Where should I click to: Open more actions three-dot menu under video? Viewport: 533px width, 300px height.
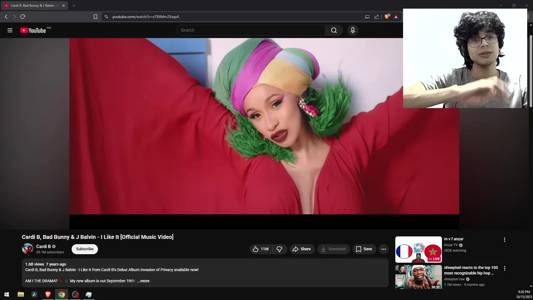[x=384, y=249]
